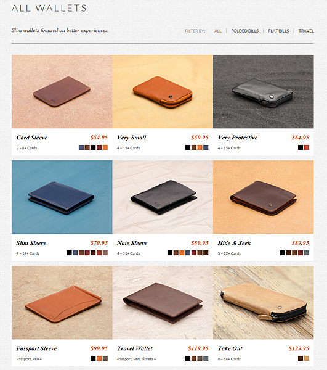
Task: Open the Slim Sleeve product photo
Action: (x=62, y=197)
